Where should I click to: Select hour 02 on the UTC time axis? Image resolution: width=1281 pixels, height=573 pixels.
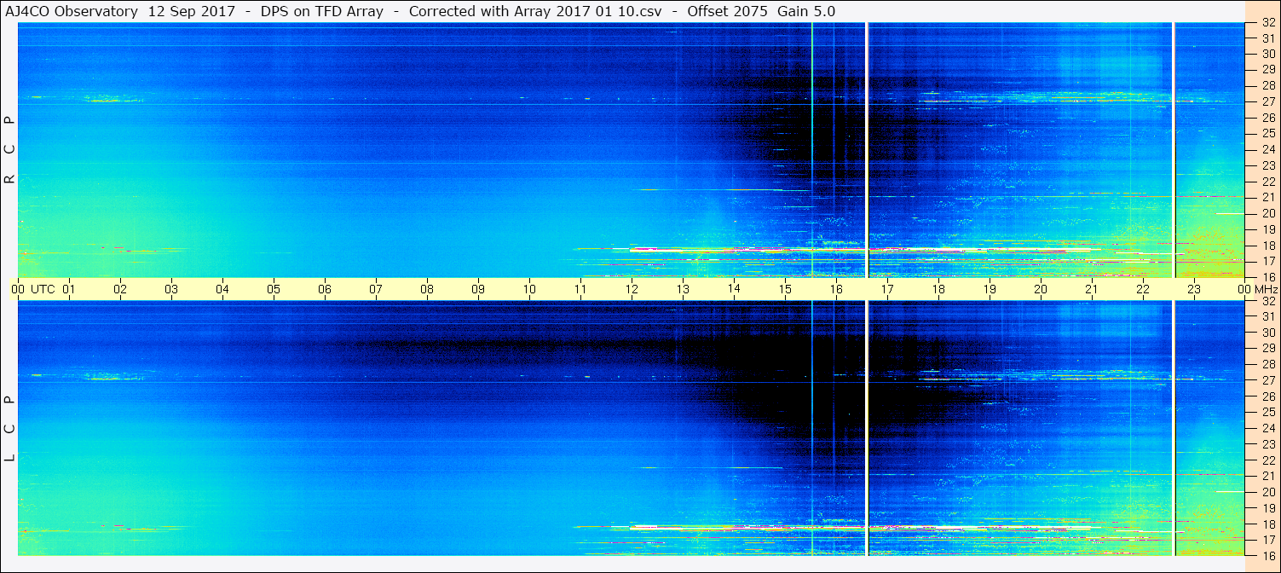pyautogui.click(x=120, y=290)
